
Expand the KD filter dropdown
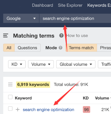pyautogui.click(x=17, y=64)
